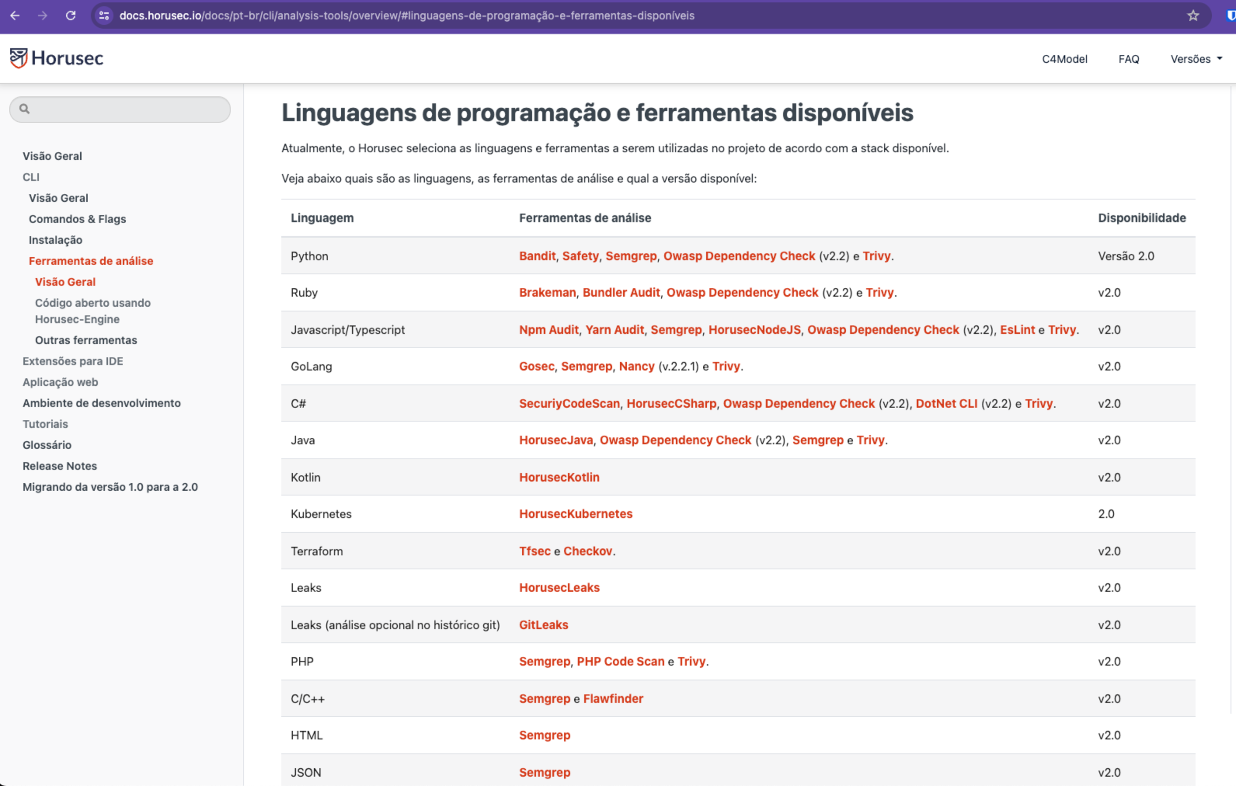The height and width of the screenshot is (786, 1236).
Task: Open the C4Model page in header
Action: pyautogui.click(x=1065, y=59)
